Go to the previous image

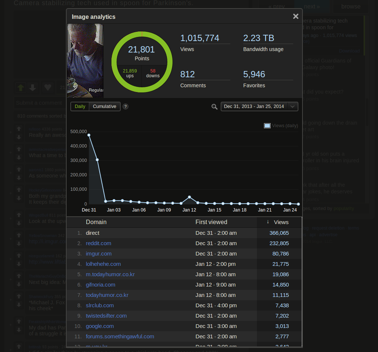point(277,7)
